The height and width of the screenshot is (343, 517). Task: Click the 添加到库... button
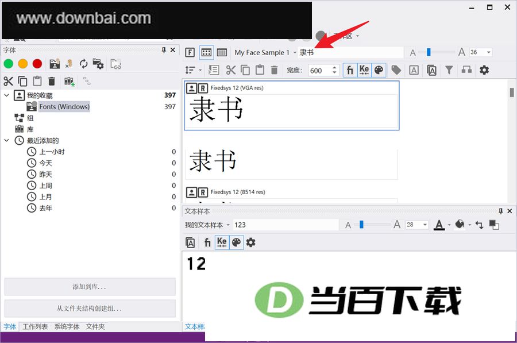click(90, 287)
